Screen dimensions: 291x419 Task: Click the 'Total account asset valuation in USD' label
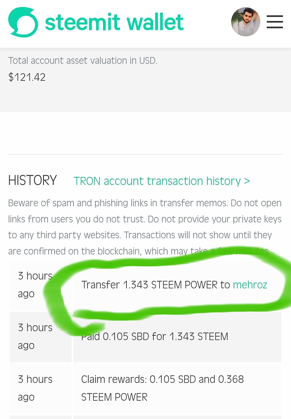point(82,61)
